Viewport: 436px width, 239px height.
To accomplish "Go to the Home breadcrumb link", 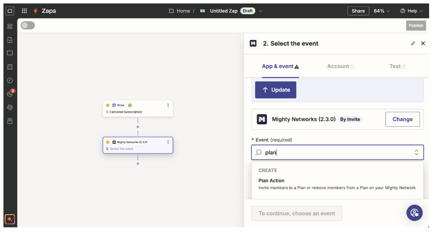I will pyautogui.click(x=183, y=11).
